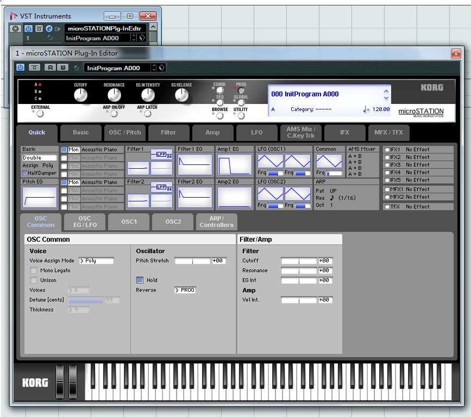Open Pitch EG envelope graph

coord(39,197)
